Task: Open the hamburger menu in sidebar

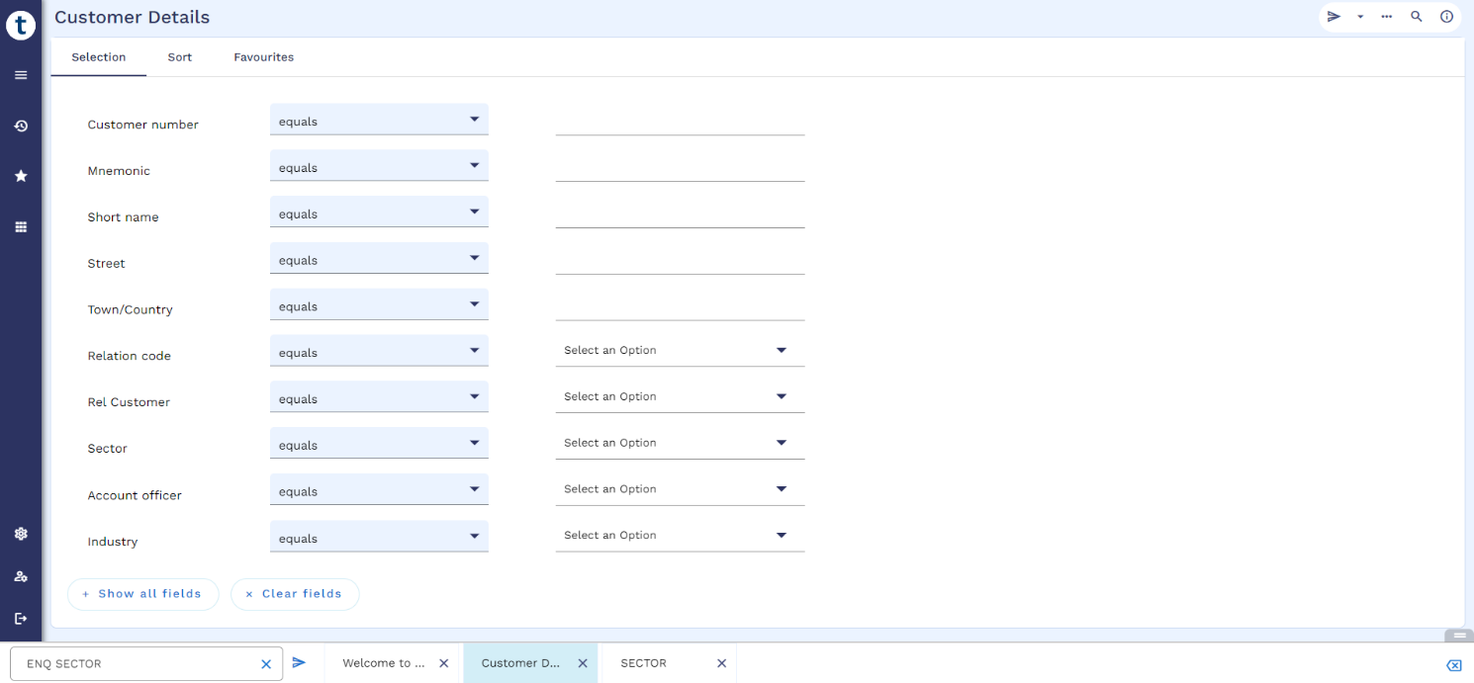Action: (x=21, y=75)
